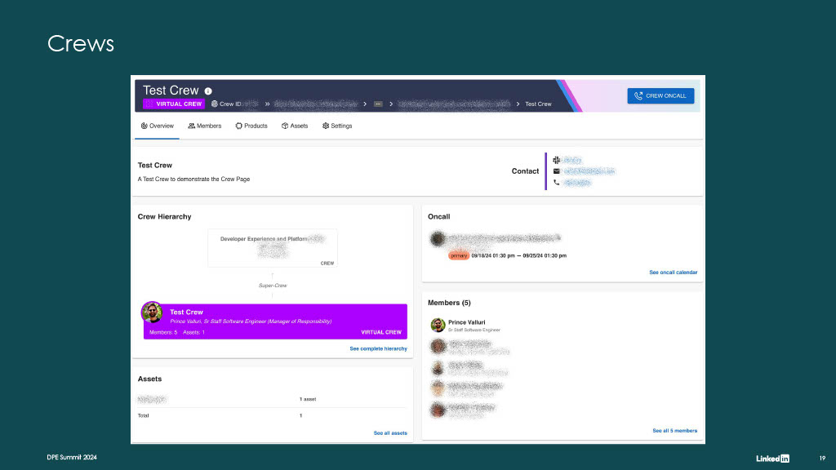Viewport: 836px width, 470px height.
Task: Click Prince Valluri's avatar in Members list
Action: (x=438, y=325)
